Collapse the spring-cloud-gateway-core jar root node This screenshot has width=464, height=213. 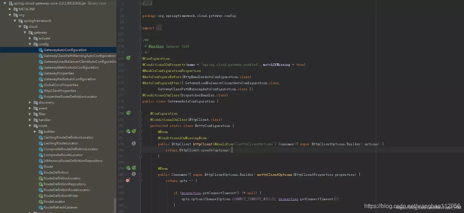pyautogui.click(x=5, y=3)
